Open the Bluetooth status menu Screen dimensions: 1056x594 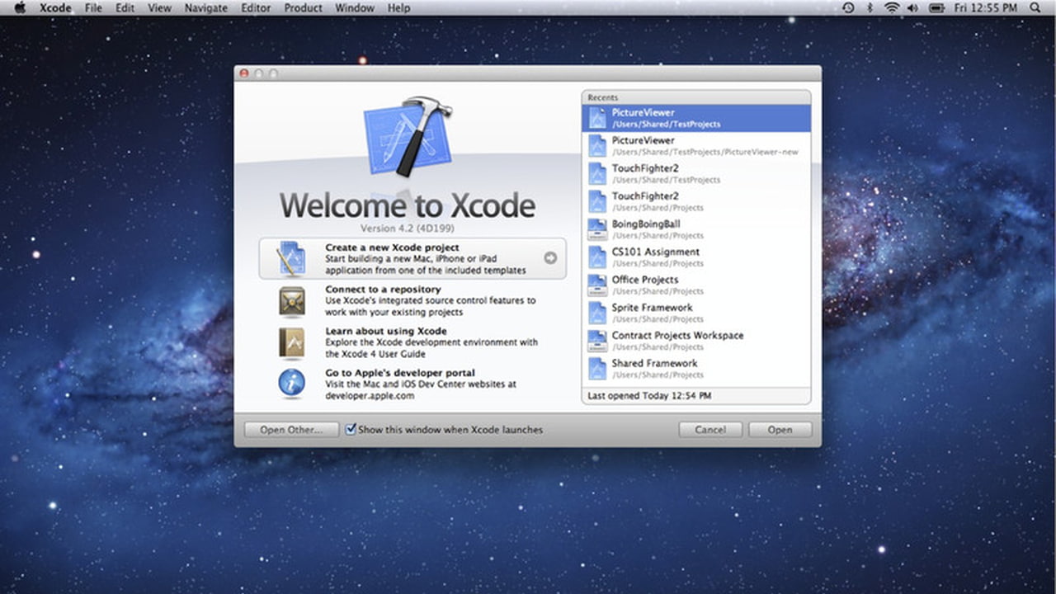870,7
